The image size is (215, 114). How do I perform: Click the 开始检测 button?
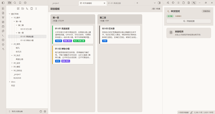tap(189, 21)
